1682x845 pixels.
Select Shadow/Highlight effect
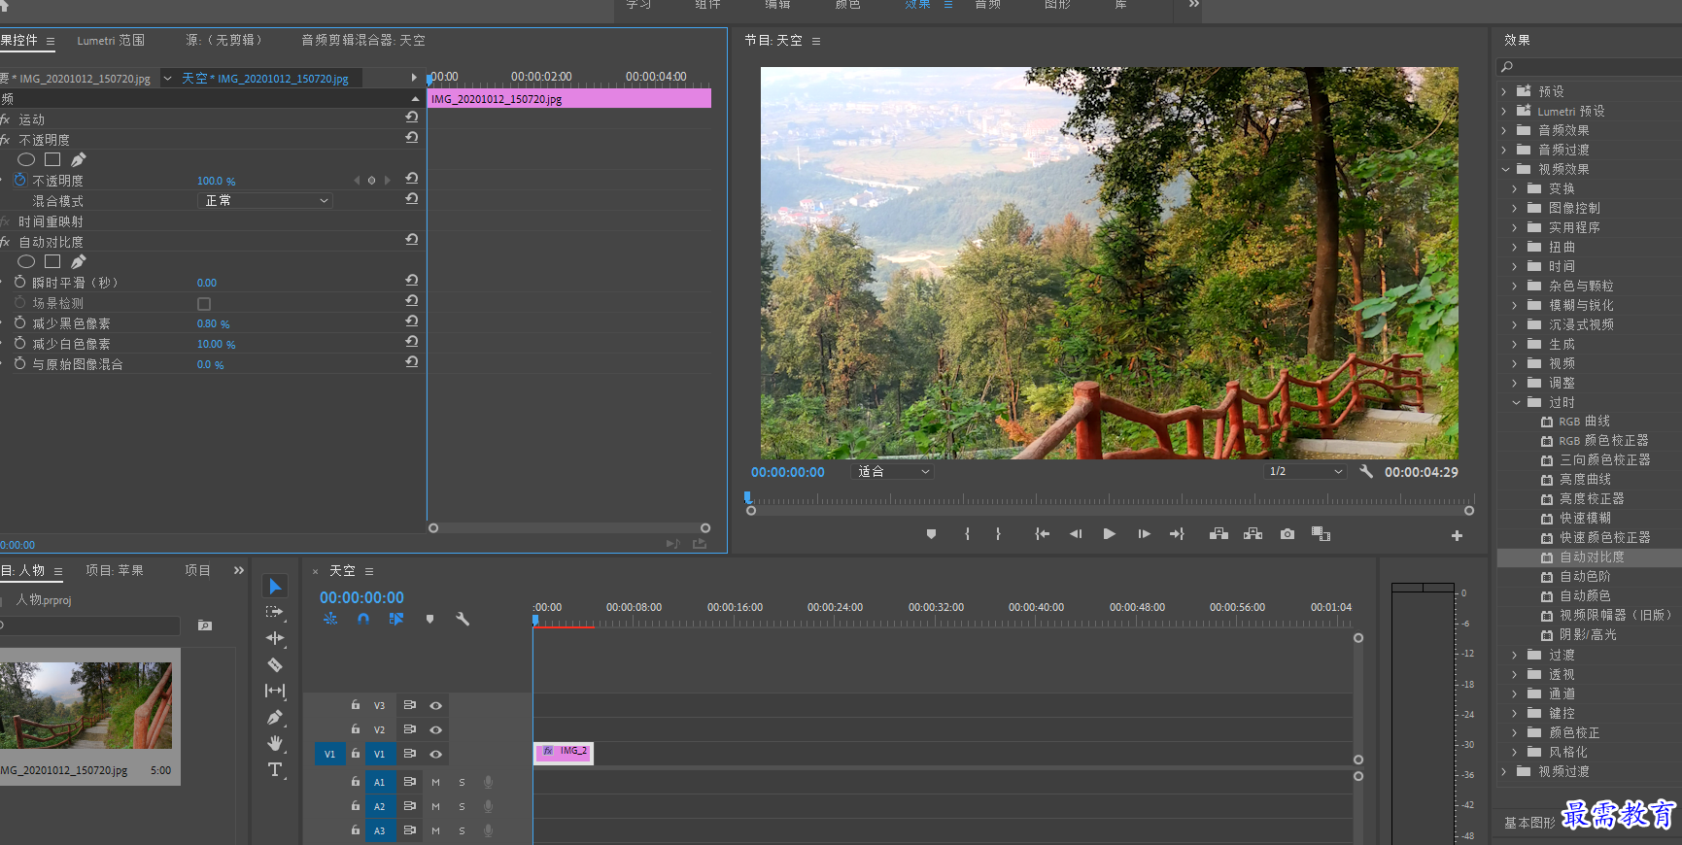tap(1588, 634)
